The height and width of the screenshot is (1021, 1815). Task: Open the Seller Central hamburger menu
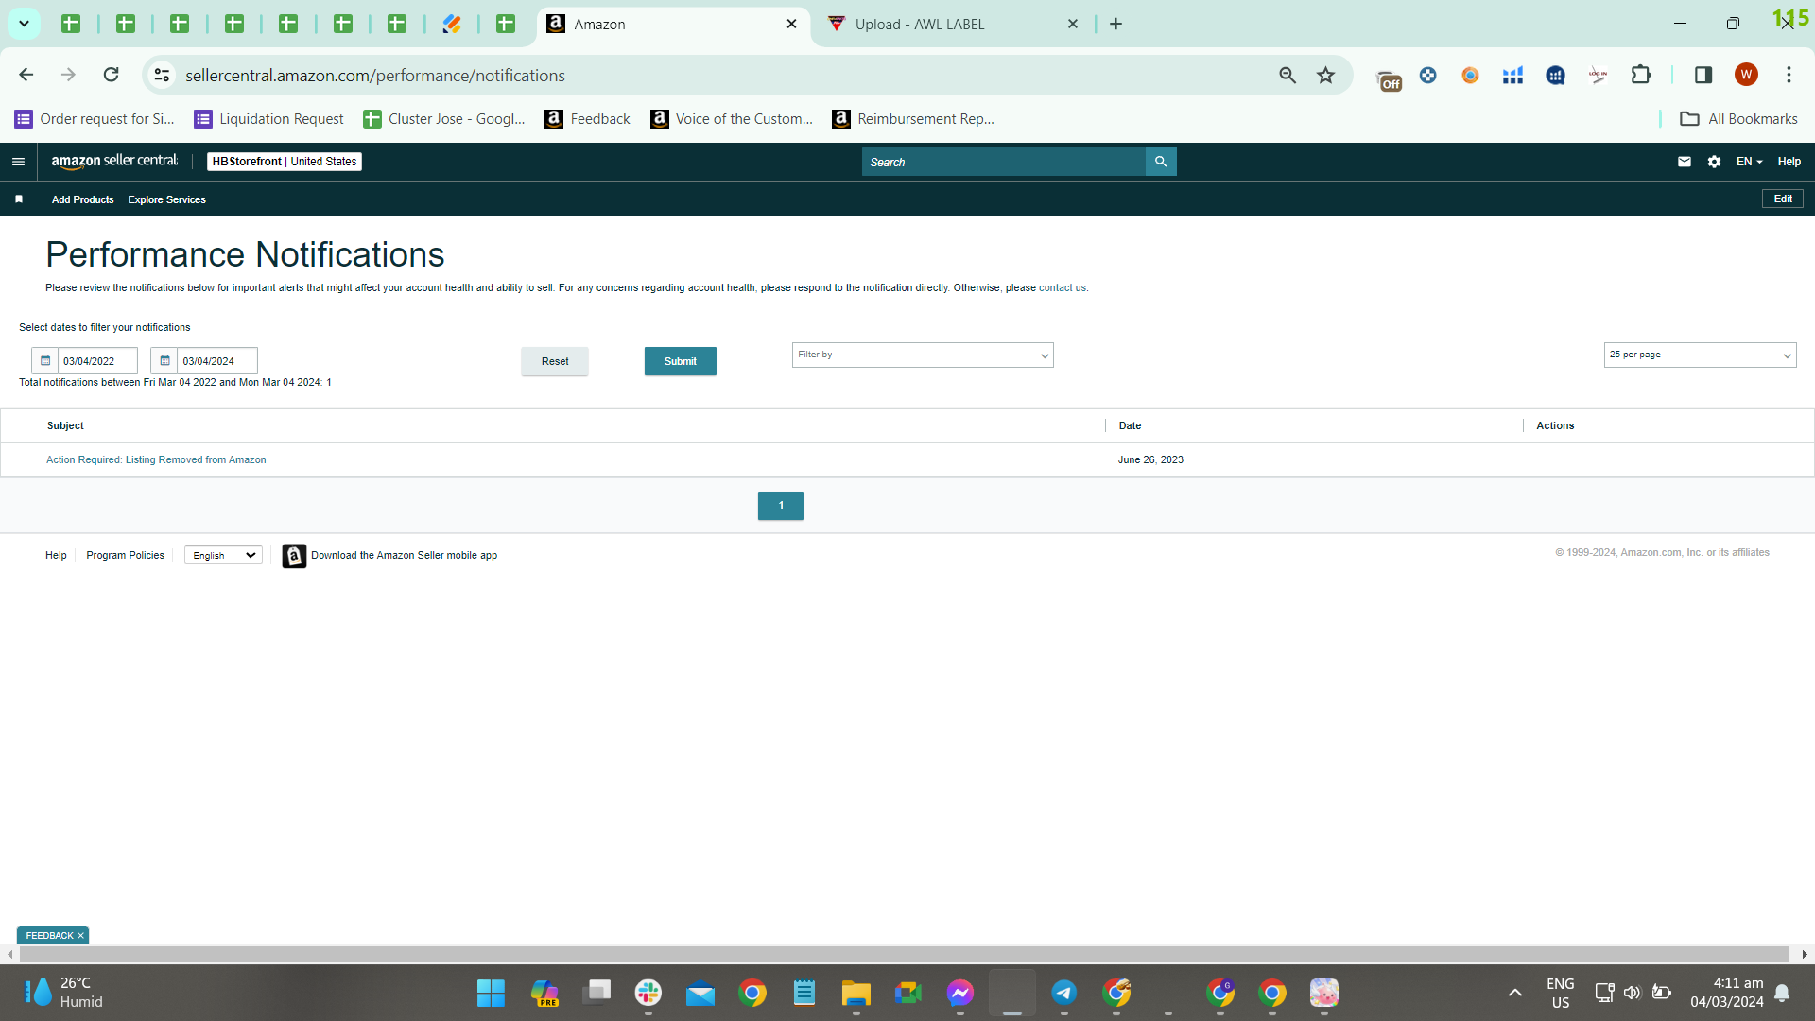coord(18,162)
